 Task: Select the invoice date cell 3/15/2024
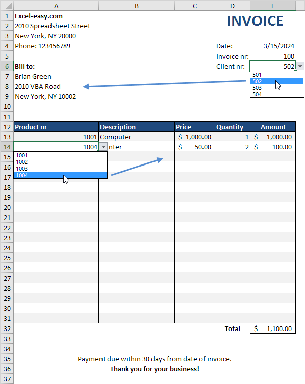273,46
